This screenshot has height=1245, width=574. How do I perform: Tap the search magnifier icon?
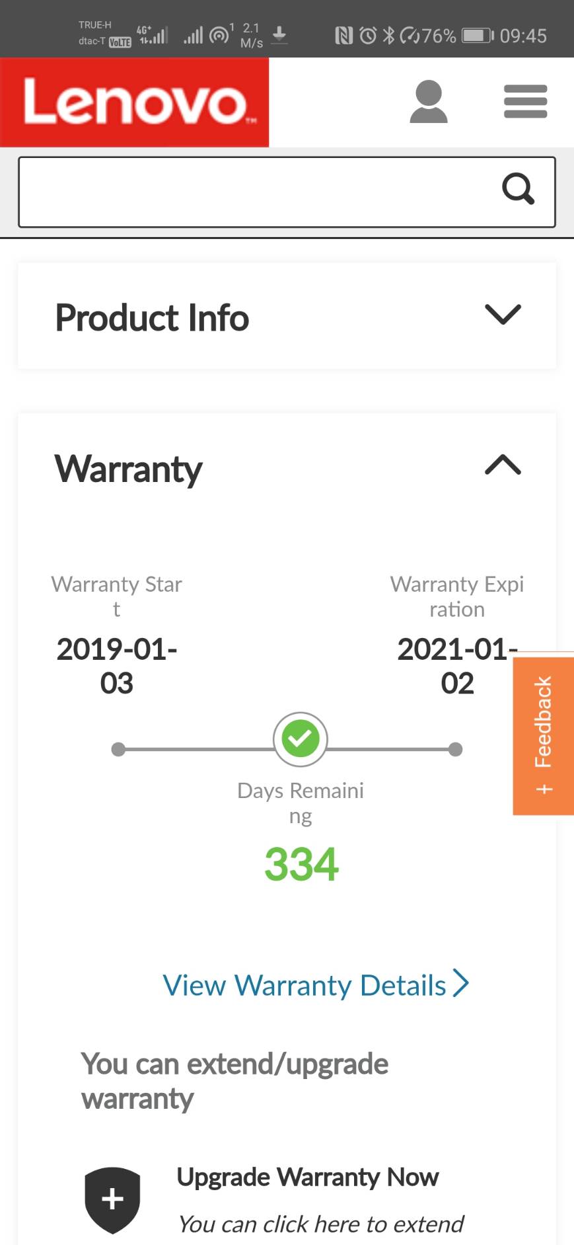click(x=519, y=189)
